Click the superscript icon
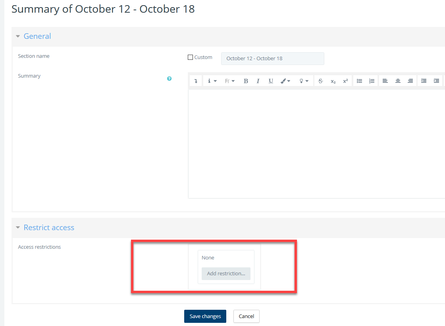 click(x=345, y=81)
